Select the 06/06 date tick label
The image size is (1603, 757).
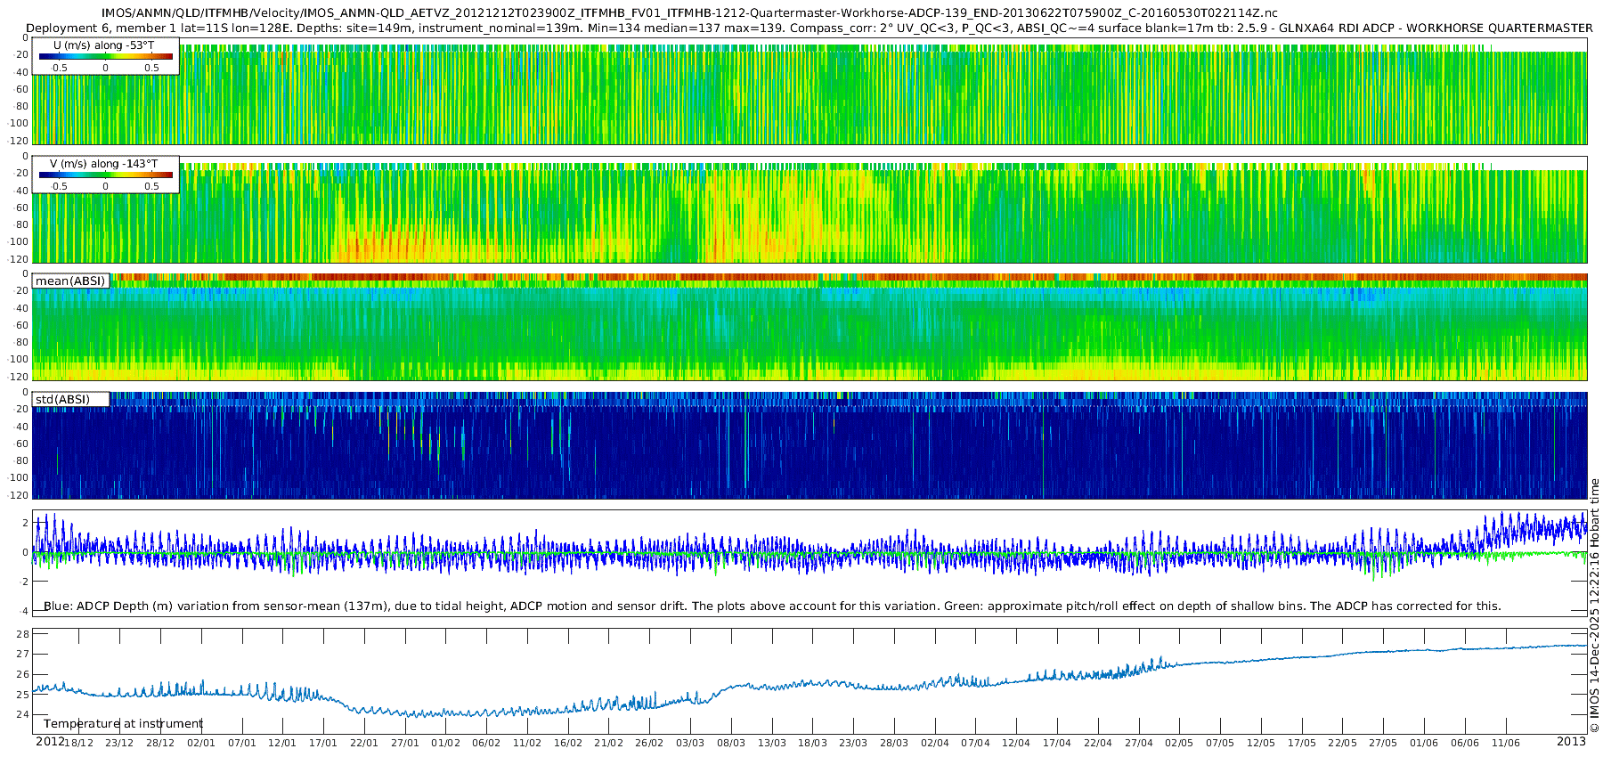pyautogui.click(x=1464, y=743)
